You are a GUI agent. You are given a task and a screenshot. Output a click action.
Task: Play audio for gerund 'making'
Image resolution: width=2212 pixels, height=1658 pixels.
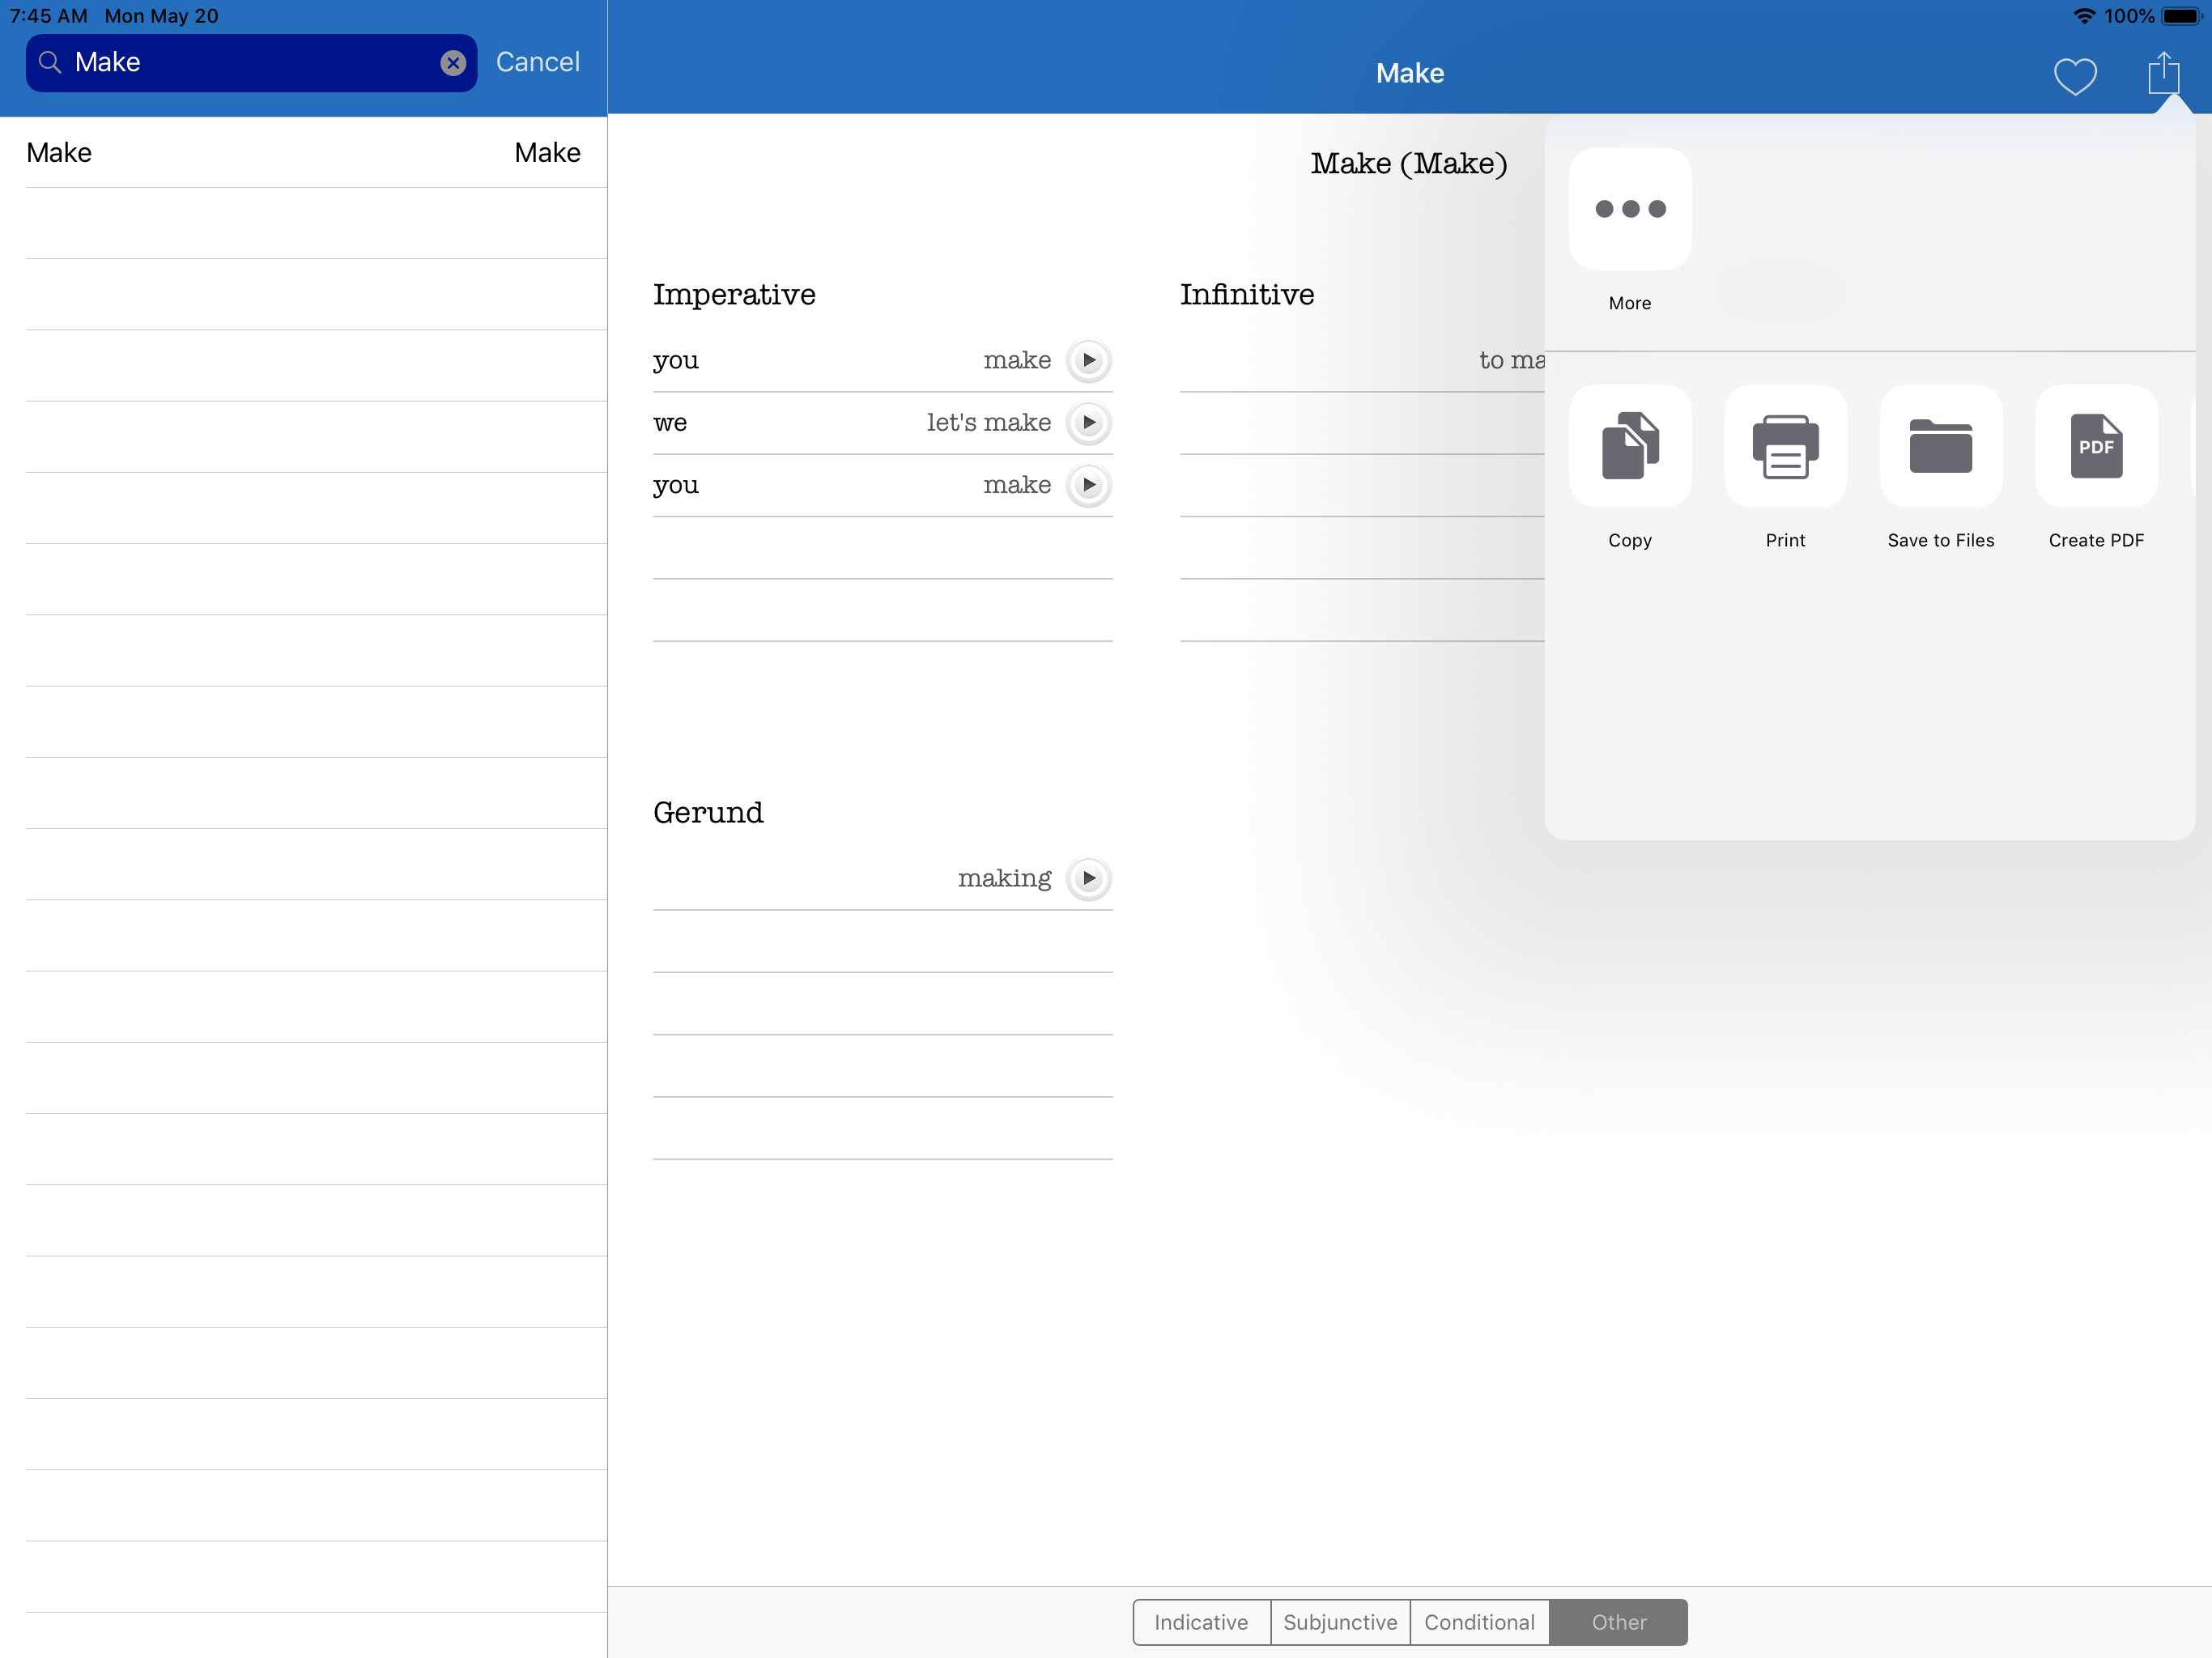point(1089,878)
